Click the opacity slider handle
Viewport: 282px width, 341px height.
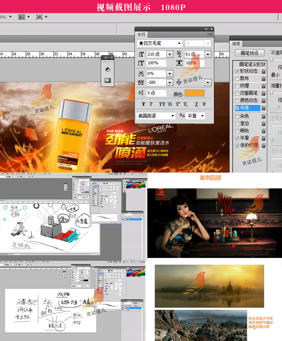pyautogui.click(x=271, y=59)
